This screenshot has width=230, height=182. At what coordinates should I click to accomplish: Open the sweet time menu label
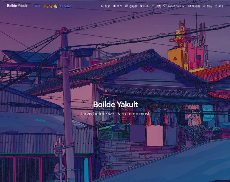coord(174,6)
